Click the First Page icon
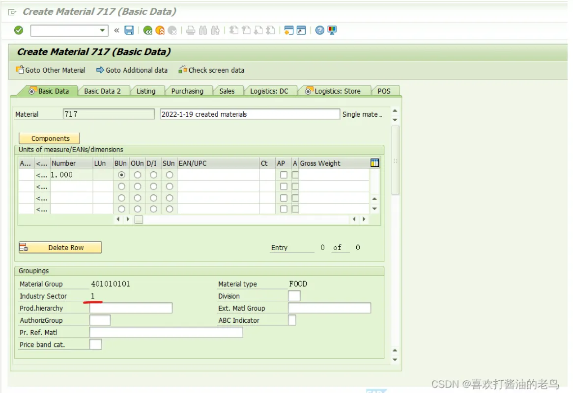Image resolution: width=573 pixels, height=393 pixels. (234, 30)
